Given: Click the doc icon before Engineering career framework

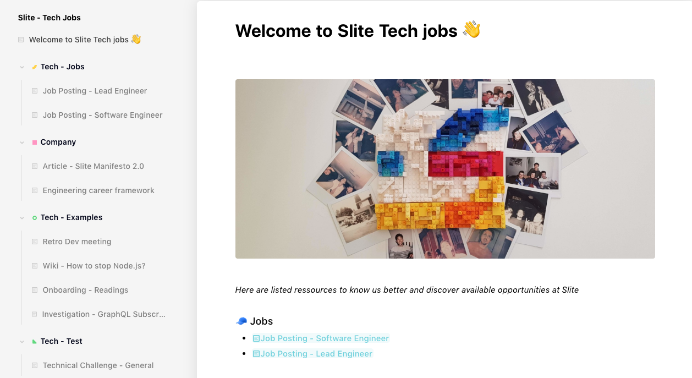Looking at the screenshot, I should 35,191.
